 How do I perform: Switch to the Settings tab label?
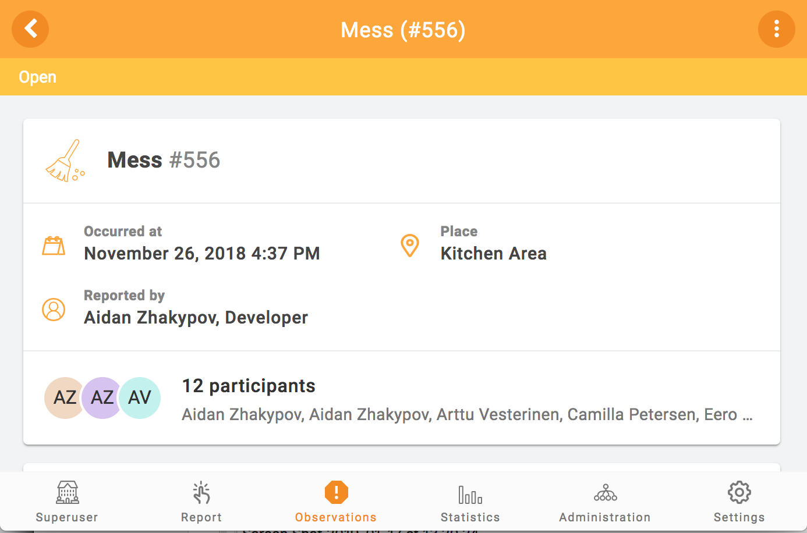(739, 517)
